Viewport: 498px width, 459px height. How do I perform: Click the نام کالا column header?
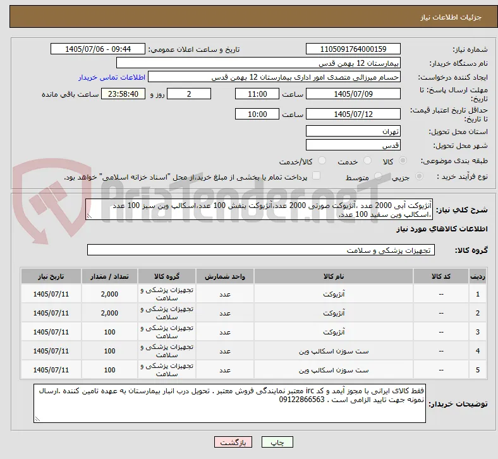tap(334, 276)
